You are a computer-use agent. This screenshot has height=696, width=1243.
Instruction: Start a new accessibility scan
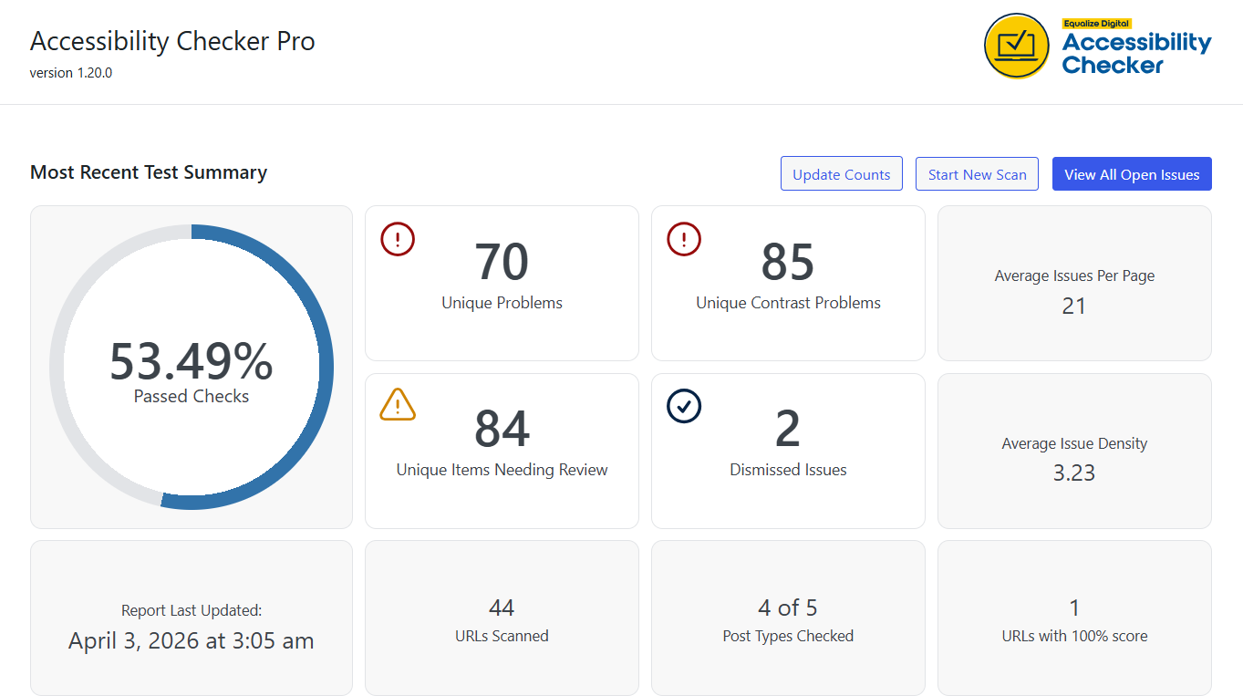(977, 174)
